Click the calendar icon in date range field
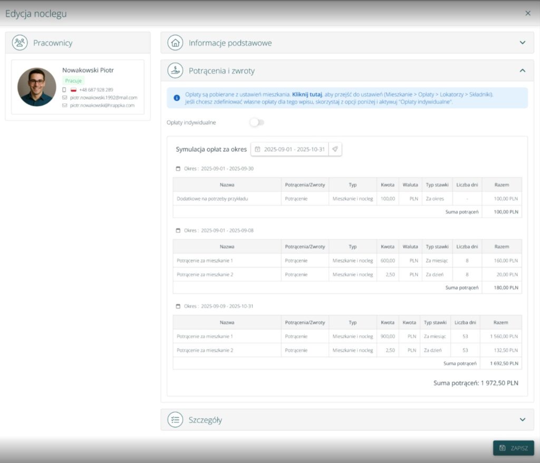Image resolution: width=540 pixels, height=463 pixels. pyautogui.click(x=257, y=149)
